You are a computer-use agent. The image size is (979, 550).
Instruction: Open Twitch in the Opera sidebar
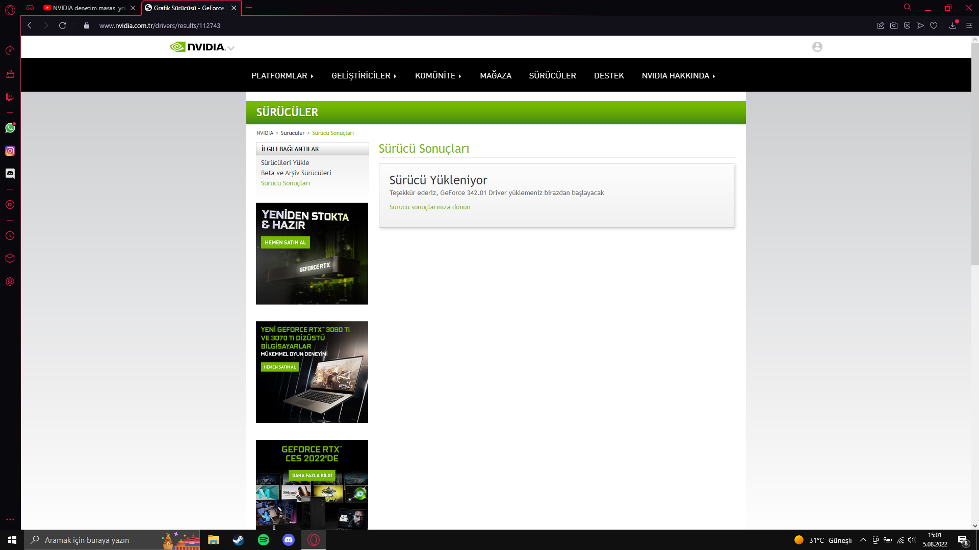(10, 97)
